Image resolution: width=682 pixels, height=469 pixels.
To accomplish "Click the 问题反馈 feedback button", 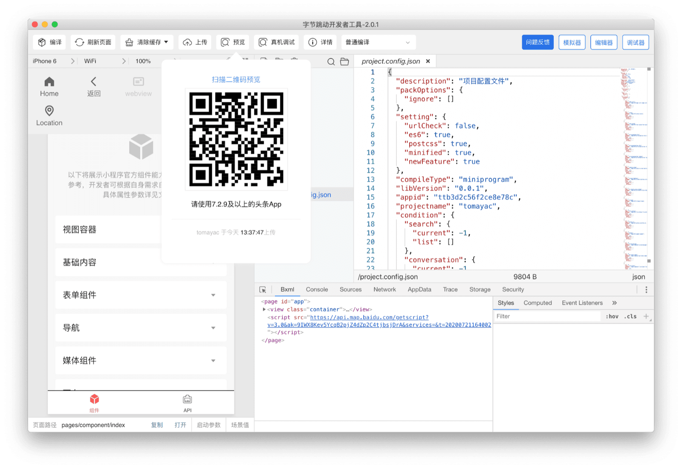I will (x=537, y=42).
